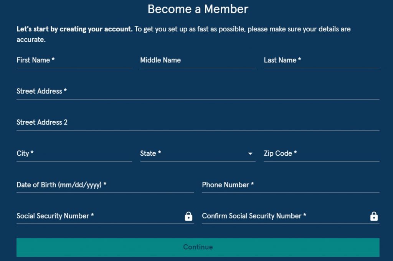Click the teal Continue button
The width and height of the screenshot is (393, 261).
(198, 247)
